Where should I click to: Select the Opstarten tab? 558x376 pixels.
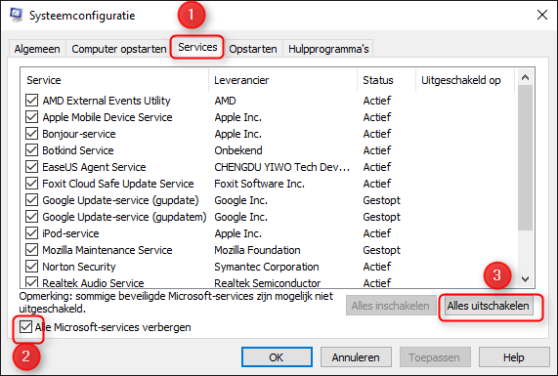point(253,49)
